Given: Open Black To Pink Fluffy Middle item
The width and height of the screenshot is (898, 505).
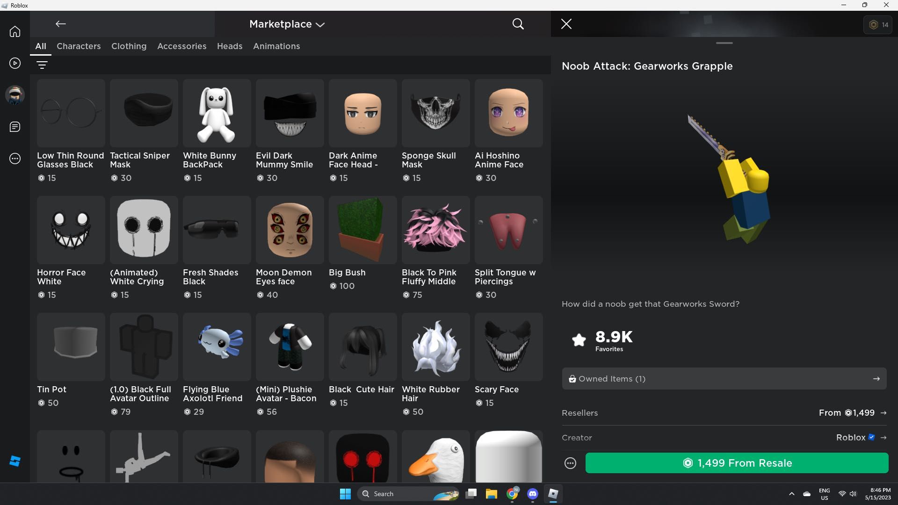Looking at the screenshot, I should tap(436, 248).
